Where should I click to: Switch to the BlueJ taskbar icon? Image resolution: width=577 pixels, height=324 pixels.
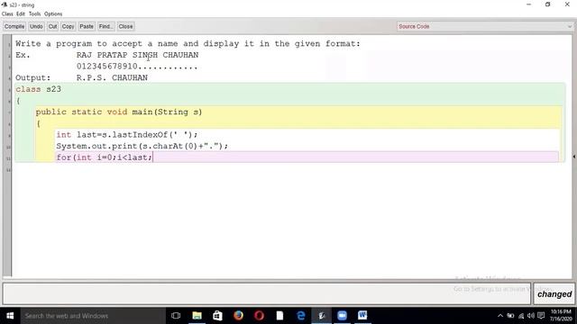(321, 316)
